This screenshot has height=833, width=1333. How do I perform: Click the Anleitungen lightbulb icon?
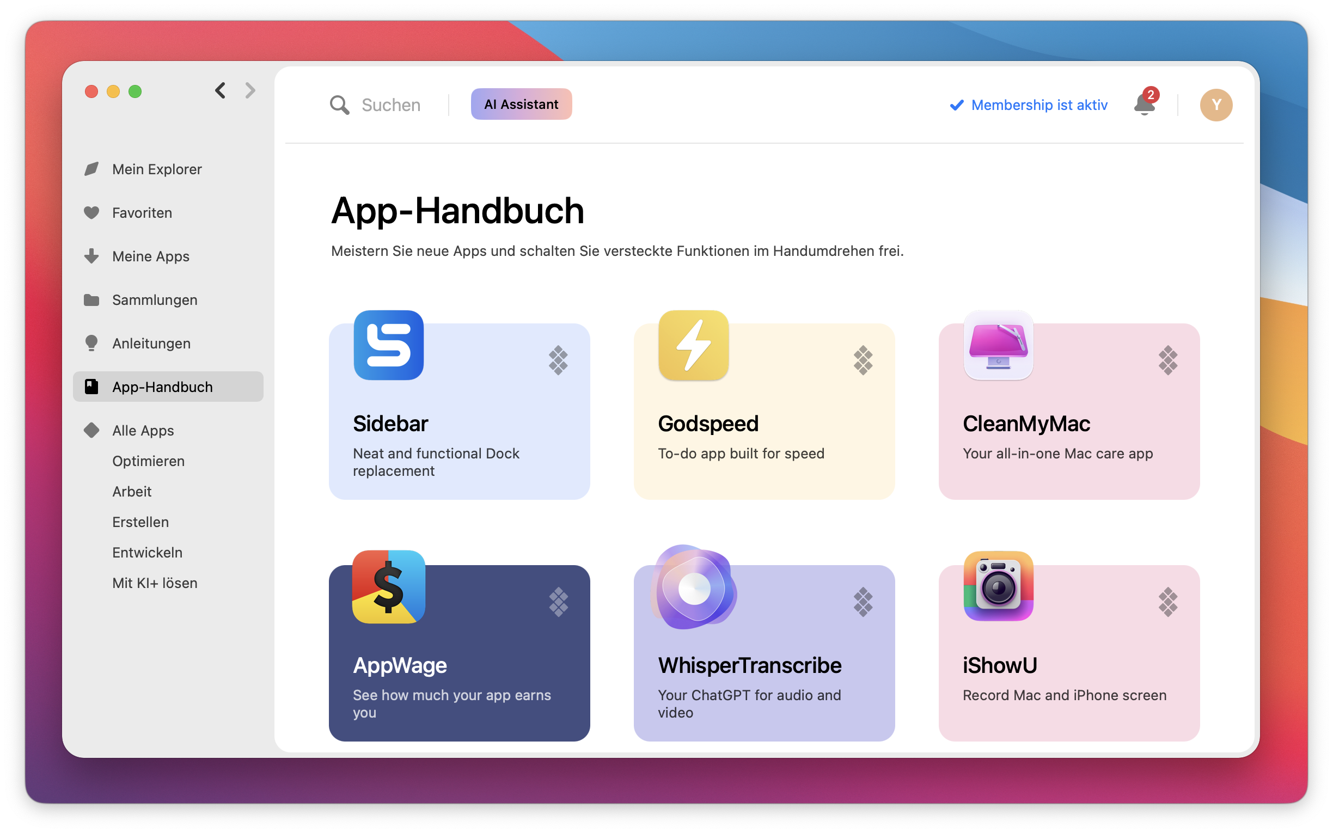coord(91,342)
